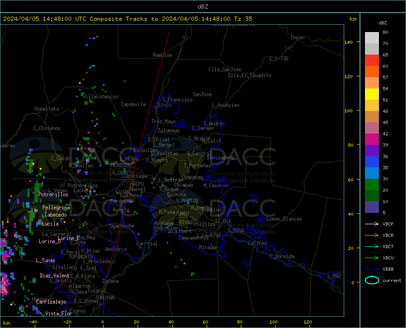Click the Lomas_Blancas map label
The height and width of the screenshot is (328, 406).
coord(284,219)
